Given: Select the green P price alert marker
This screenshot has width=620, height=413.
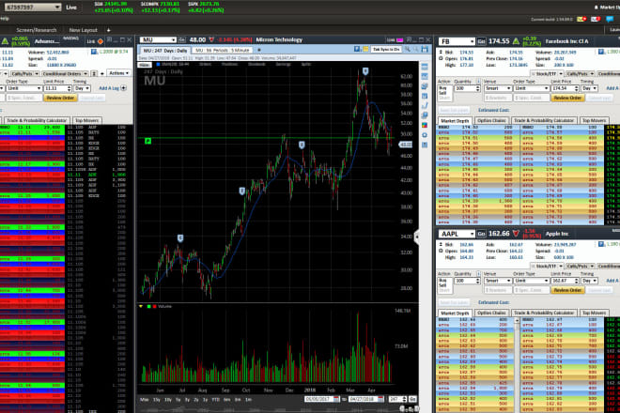Looking at the screenshot, I should coord(147,141).
